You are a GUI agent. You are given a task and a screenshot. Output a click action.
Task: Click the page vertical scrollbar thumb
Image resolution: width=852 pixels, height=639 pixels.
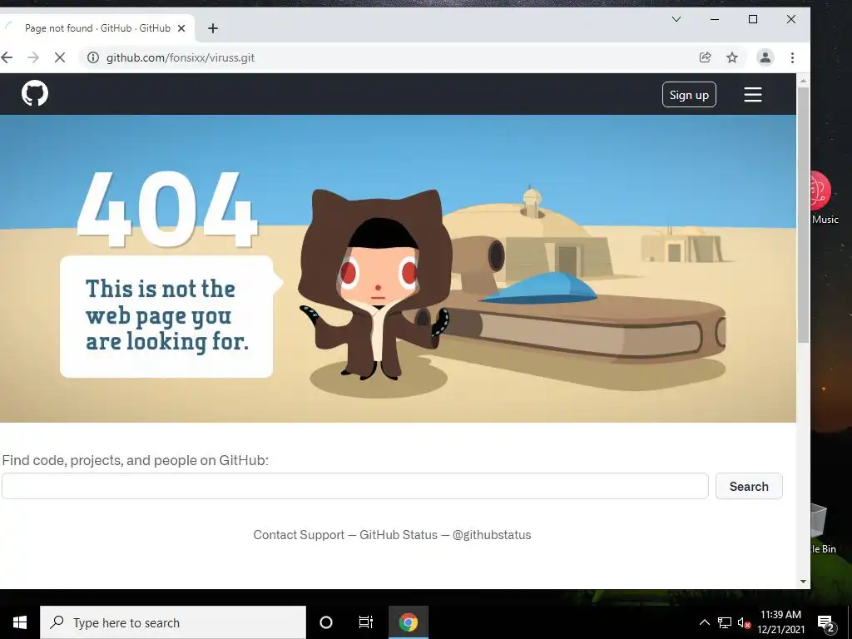[x=803, y=215]
